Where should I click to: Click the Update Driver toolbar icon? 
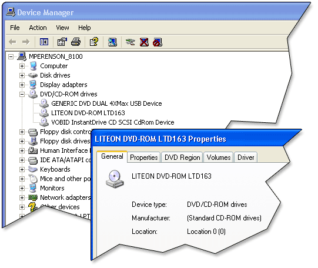[x=130, y=42]
